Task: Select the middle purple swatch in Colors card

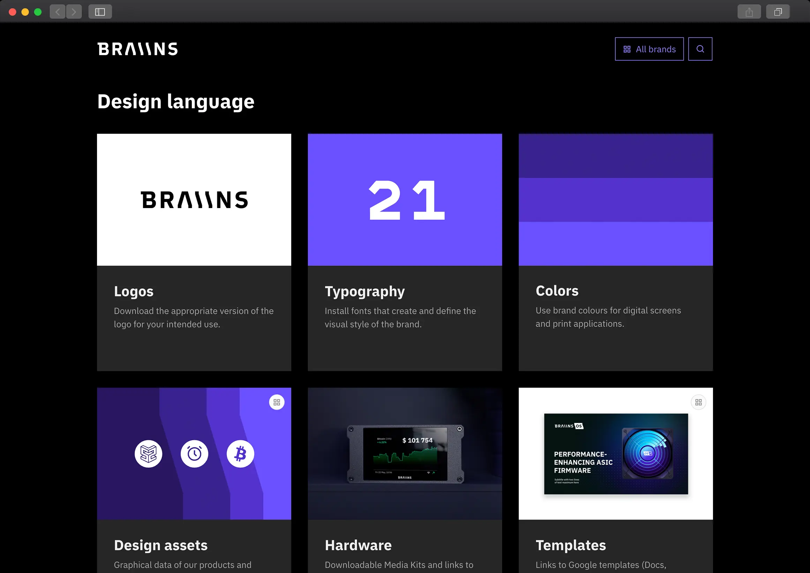Action: click(x=616, y=200)
